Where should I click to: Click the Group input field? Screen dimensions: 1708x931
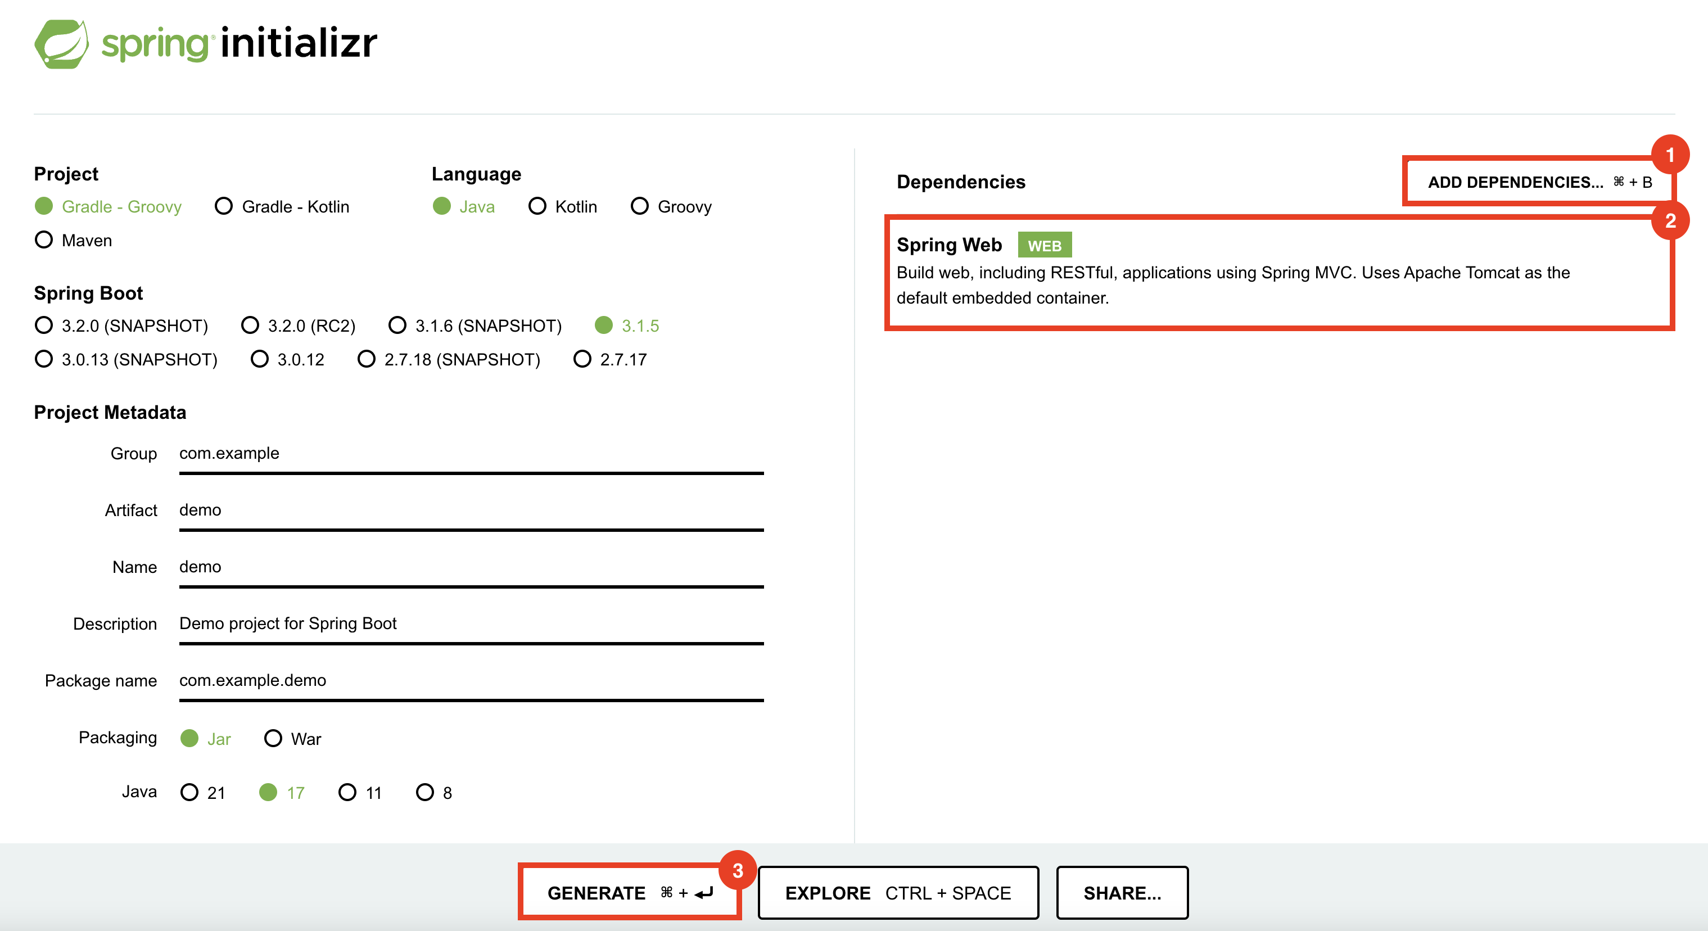471,454
